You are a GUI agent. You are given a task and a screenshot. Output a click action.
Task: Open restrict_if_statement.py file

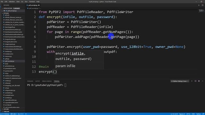coord(12,76)
